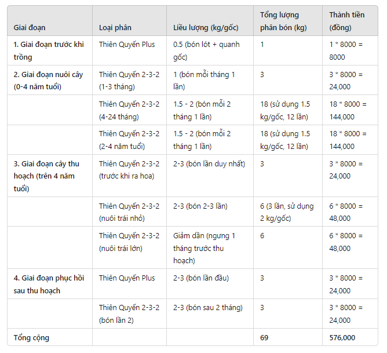Select '4. Giai đoạn phục hồi sau thu hoạch'
The image size is (387, 353).
pos(50,284)
